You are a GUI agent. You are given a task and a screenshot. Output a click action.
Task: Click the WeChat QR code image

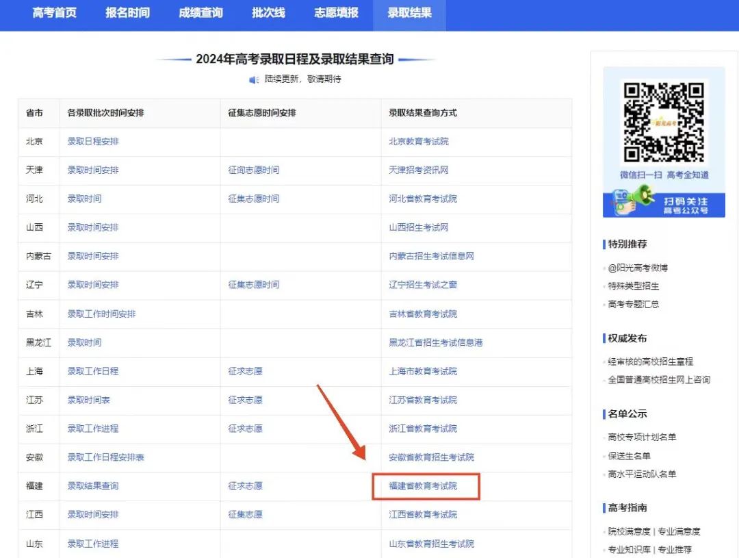click(664, 122)
